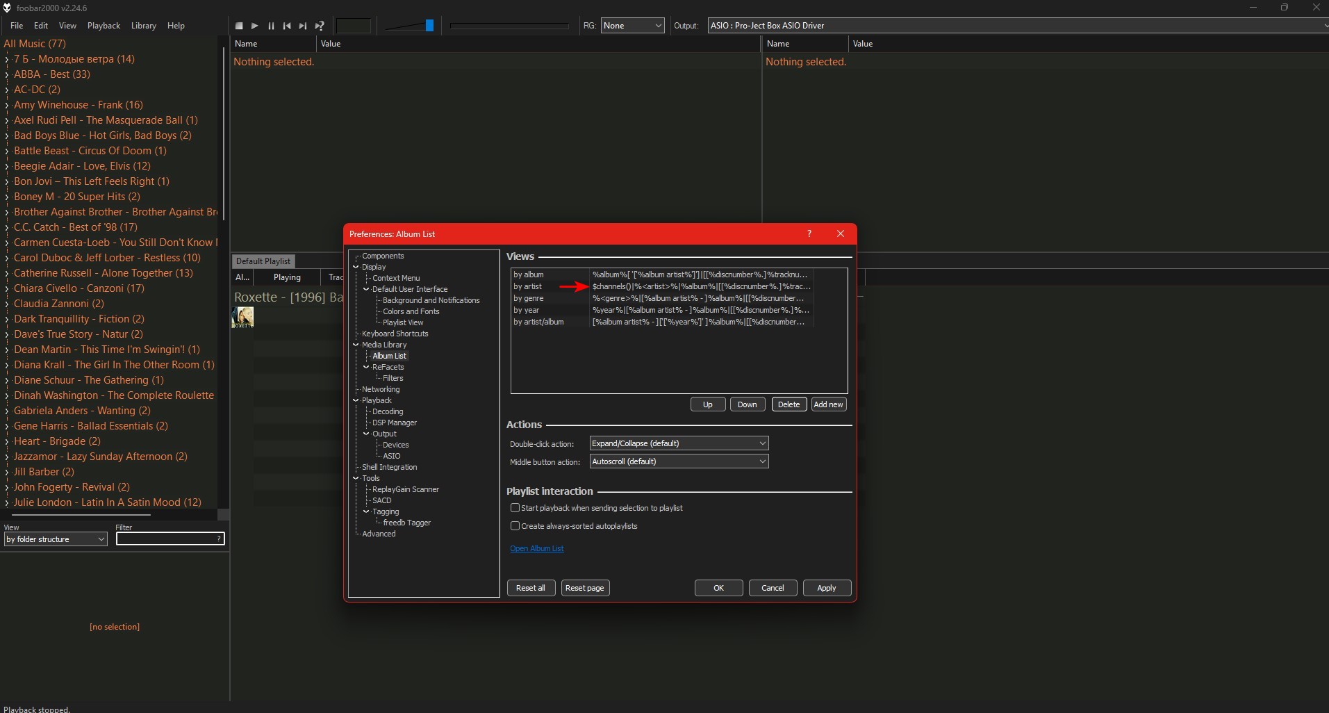Enable Start playback when sending selection
The height and width of the screenshot is (713, 1329).
(x=515, y=508)
